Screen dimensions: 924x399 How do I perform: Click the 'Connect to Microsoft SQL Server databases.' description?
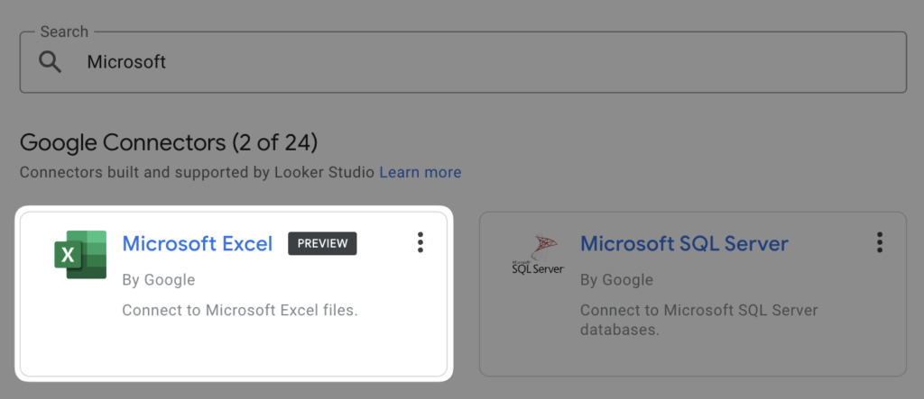pyautogui.click(x=699, y=320)
